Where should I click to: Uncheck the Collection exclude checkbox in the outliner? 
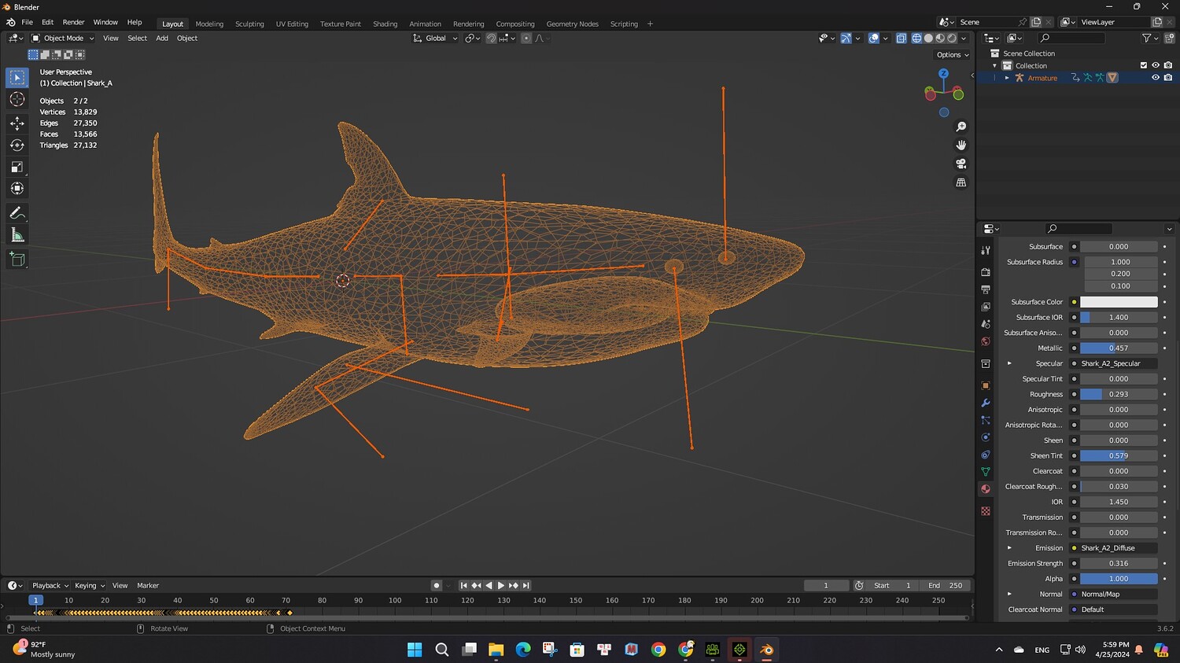coord(1144,65)
